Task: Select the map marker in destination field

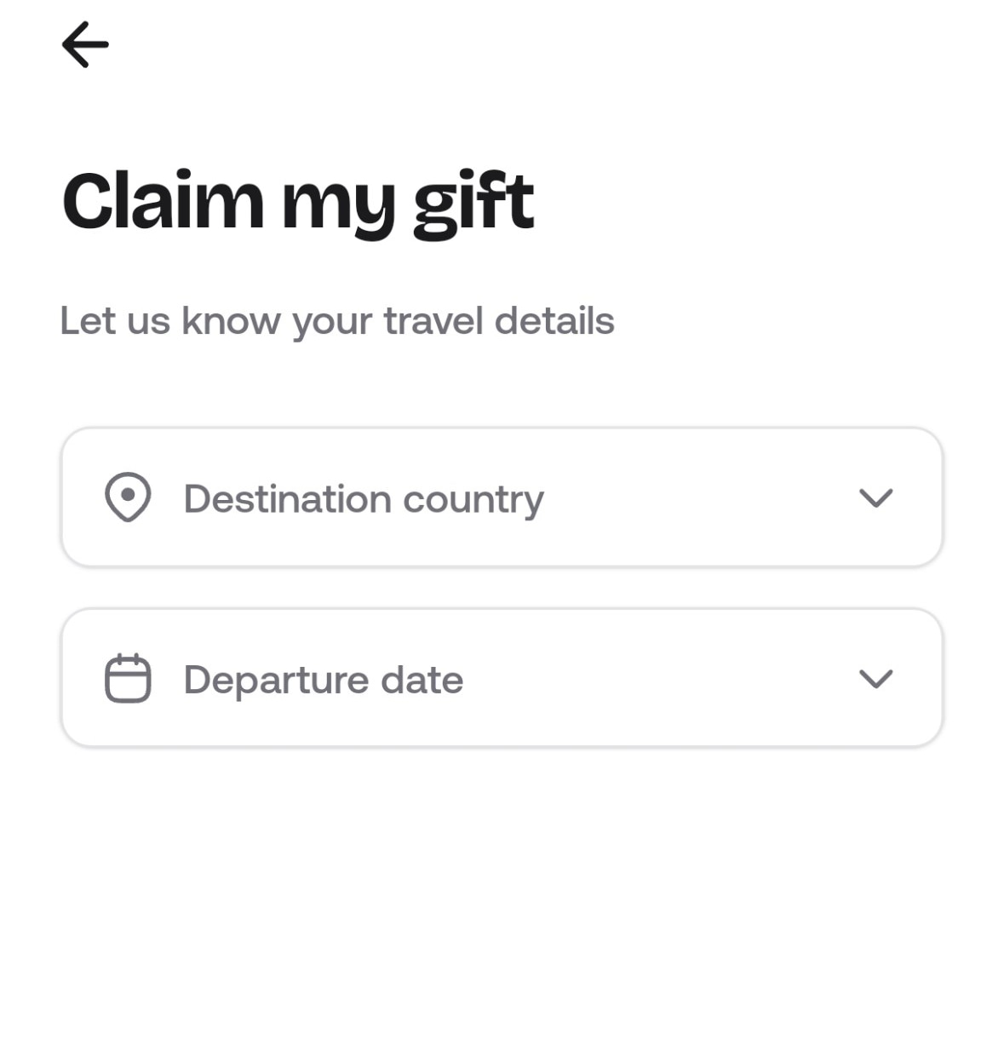Action: coord(128,497)
